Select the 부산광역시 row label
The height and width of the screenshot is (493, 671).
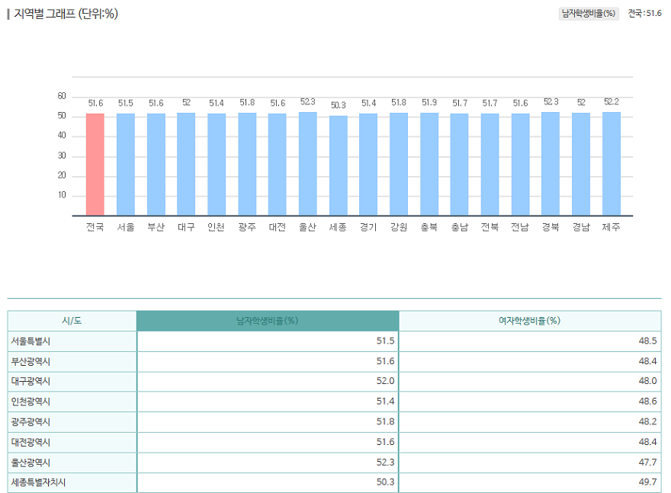pyautogui.click(x=31, y=361)
